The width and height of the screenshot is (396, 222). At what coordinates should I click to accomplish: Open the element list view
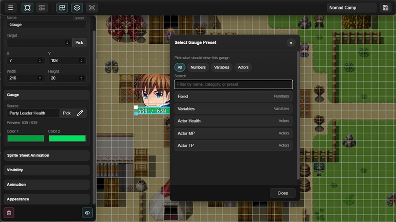click(x=42, y=8)
